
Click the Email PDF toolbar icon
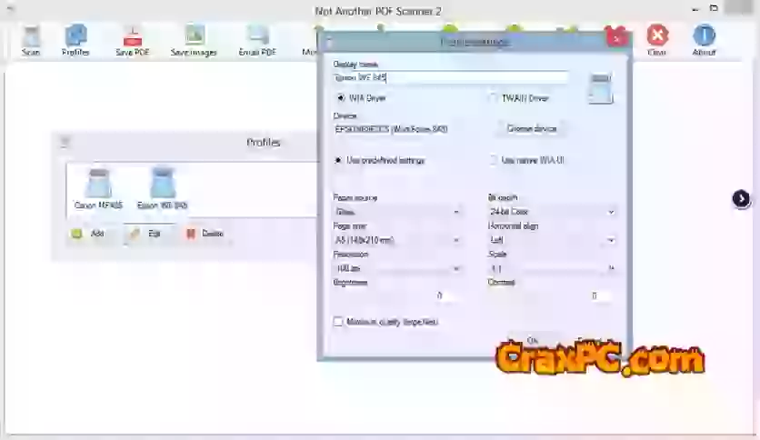(x=257, y=41)
